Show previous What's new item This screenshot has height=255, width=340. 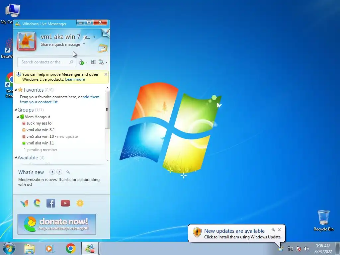(52, 172)
